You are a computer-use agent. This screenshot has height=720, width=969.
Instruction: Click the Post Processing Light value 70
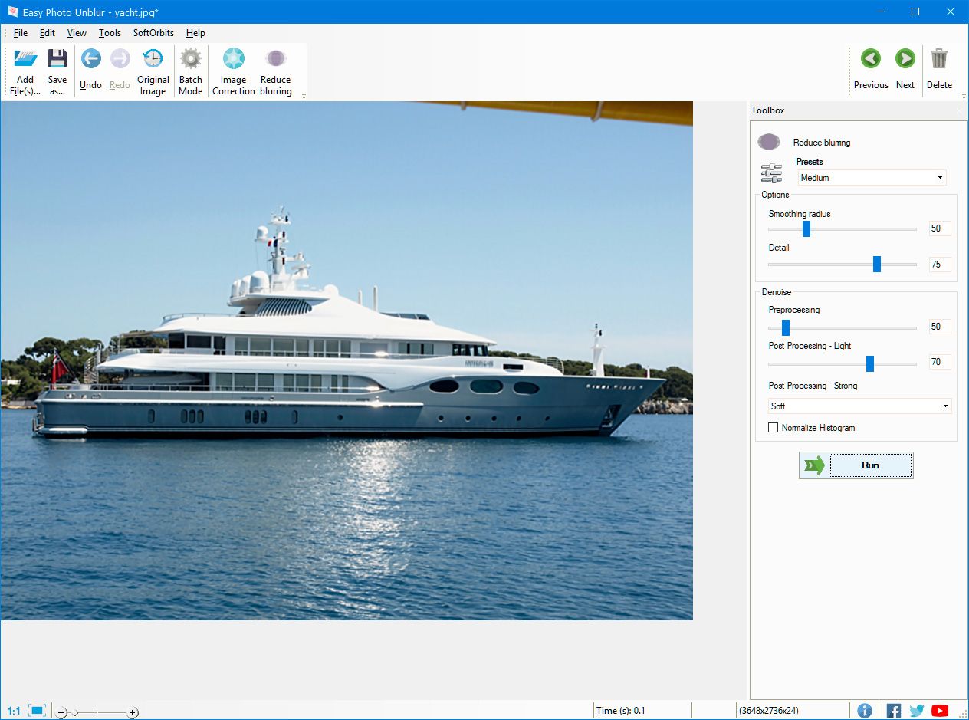939,362
